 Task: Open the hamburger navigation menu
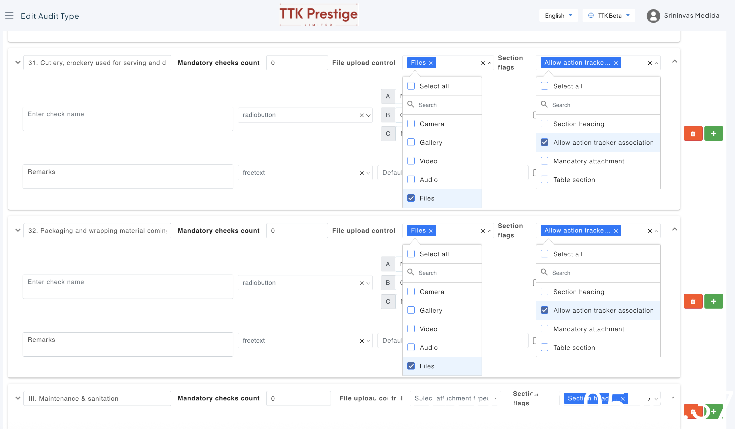pos(9,16)
